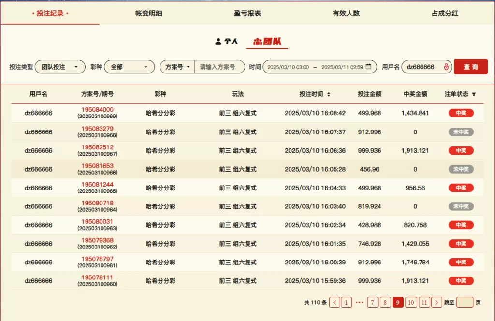Click the 方案号/期号 column header
The width and height of the screenshot is (495, 321).
97,94
